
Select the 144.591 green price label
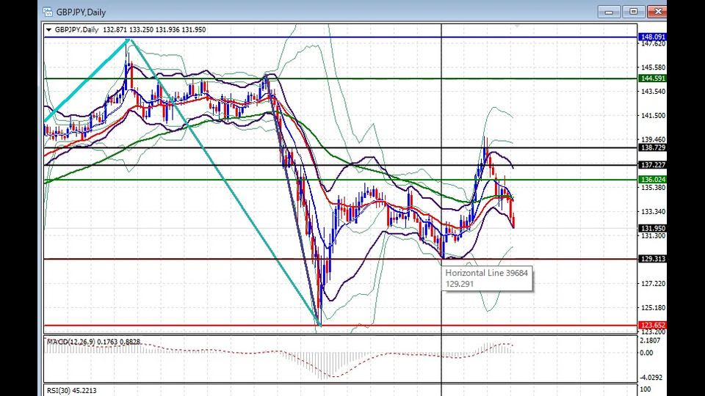click(652, 78)
